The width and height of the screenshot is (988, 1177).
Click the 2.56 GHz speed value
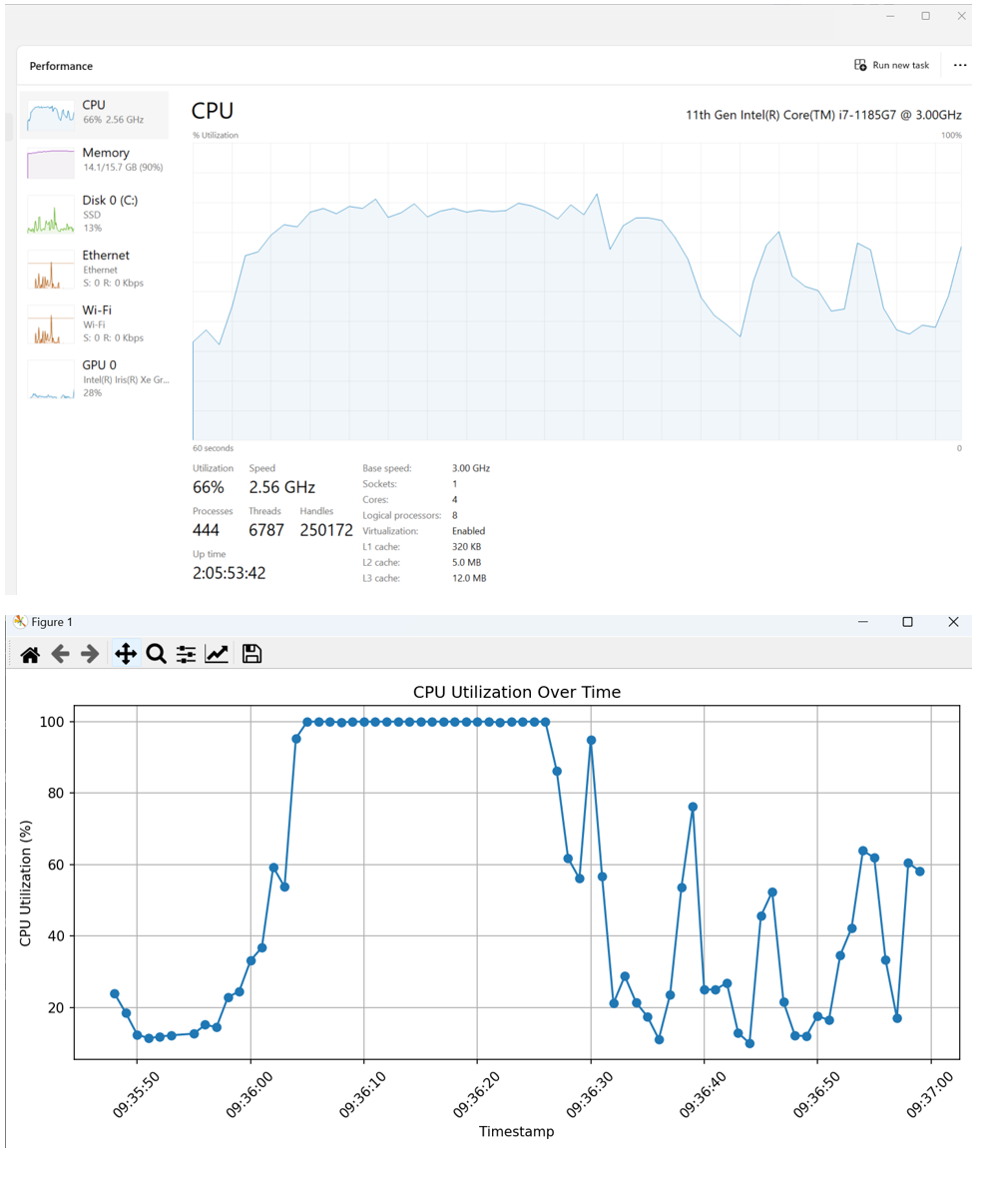pos(282,487)
